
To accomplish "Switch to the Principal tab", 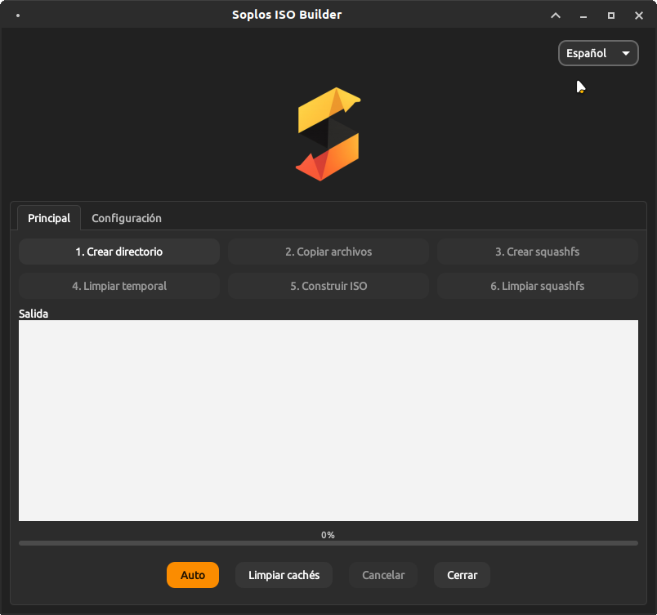I will click(x=49, y=218).
